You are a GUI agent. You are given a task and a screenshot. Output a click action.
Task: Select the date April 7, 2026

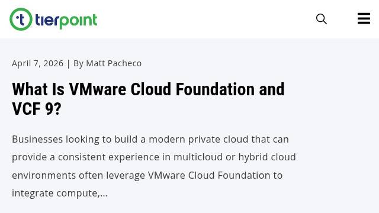coord(37,63)
